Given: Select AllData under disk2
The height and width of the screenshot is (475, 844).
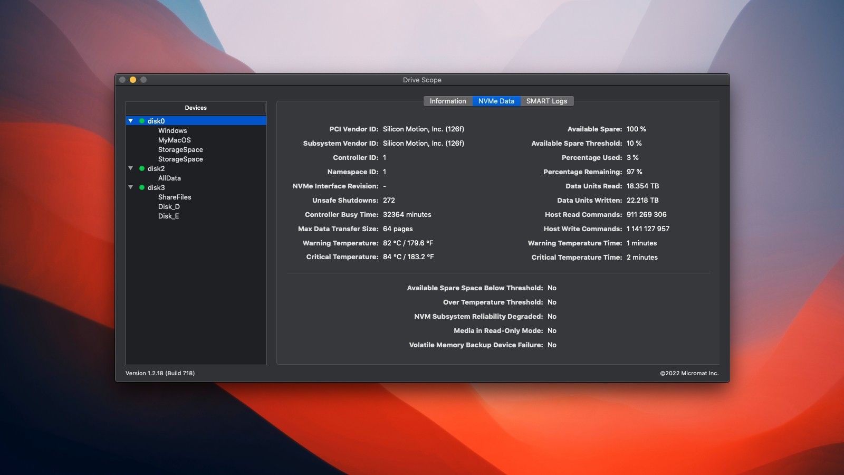Looking at the screenshot, I should [x=170, y=178].
